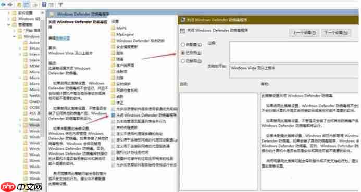The image size is (361, 192).
Task: Click the Forward arrow in the toolbar
Action: [x=10, y=4]
